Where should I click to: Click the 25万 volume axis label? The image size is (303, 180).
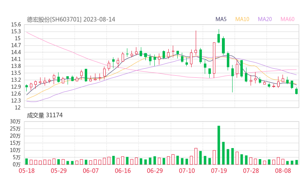click(x=15, y=128)
